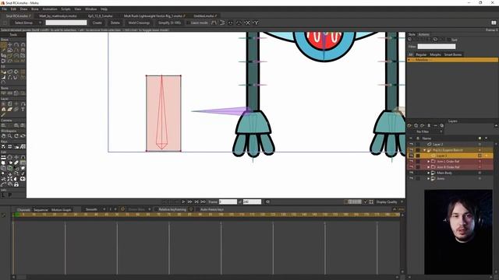Open the Display Quality dropdown
Screen dimensions: 499x280
pos(389,202)
